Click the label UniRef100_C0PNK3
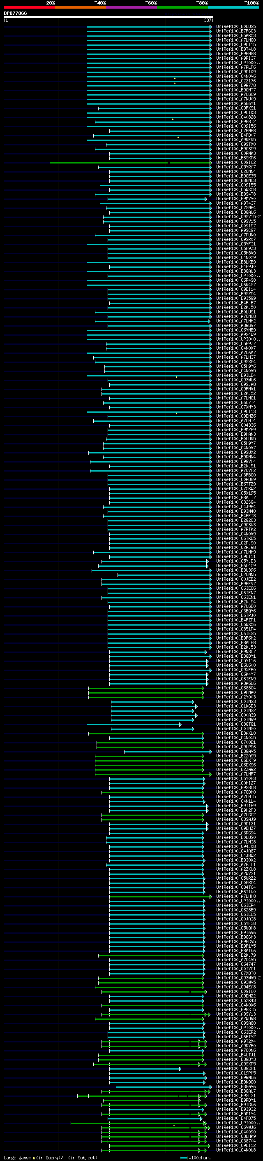Image resolution: width=263 pixels, height=1161 pixels. tap(236, 154)
